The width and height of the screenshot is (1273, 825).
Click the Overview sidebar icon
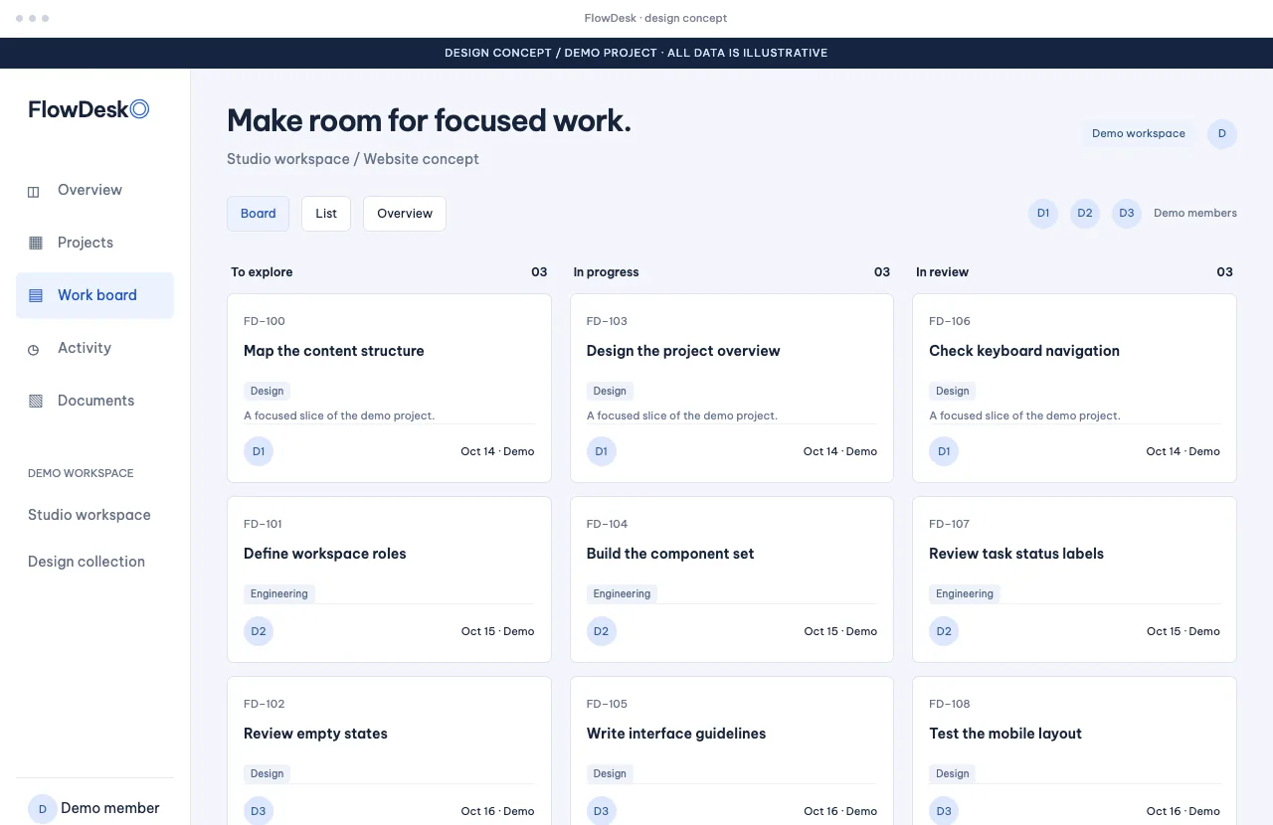click(34, 191)
